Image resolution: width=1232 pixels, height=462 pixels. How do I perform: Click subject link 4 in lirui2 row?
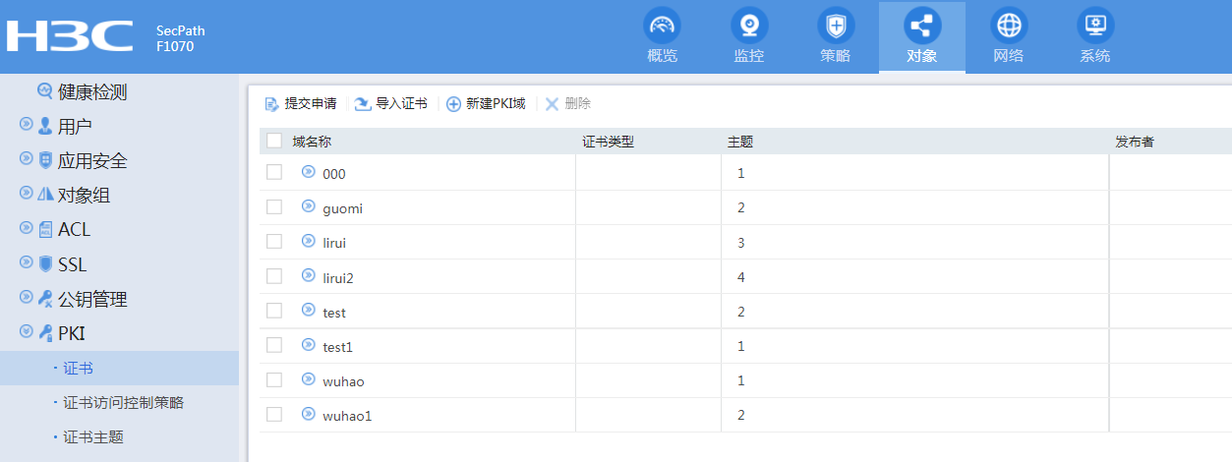point(740,277)
